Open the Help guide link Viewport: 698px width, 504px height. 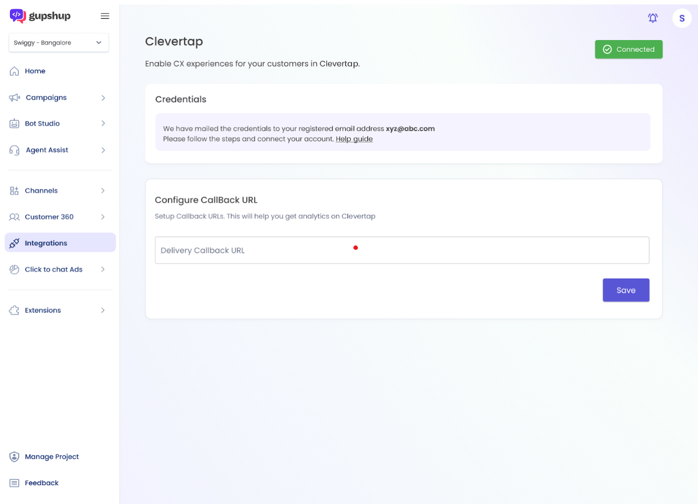click(x=354, y=139)
